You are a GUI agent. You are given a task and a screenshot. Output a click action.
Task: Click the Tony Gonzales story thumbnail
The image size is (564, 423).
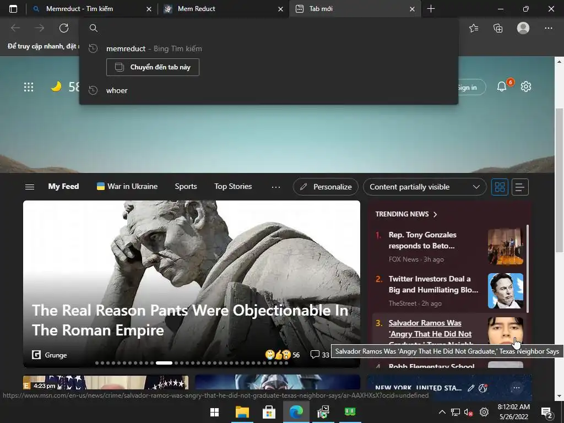[506, 247]
